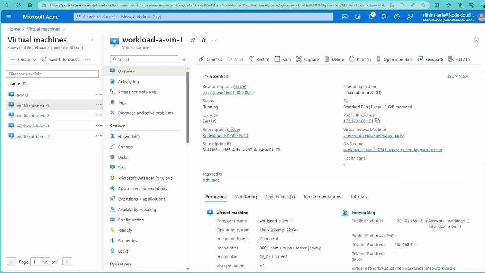Open rg-nsg-workload-20230929 resource group

228,93
